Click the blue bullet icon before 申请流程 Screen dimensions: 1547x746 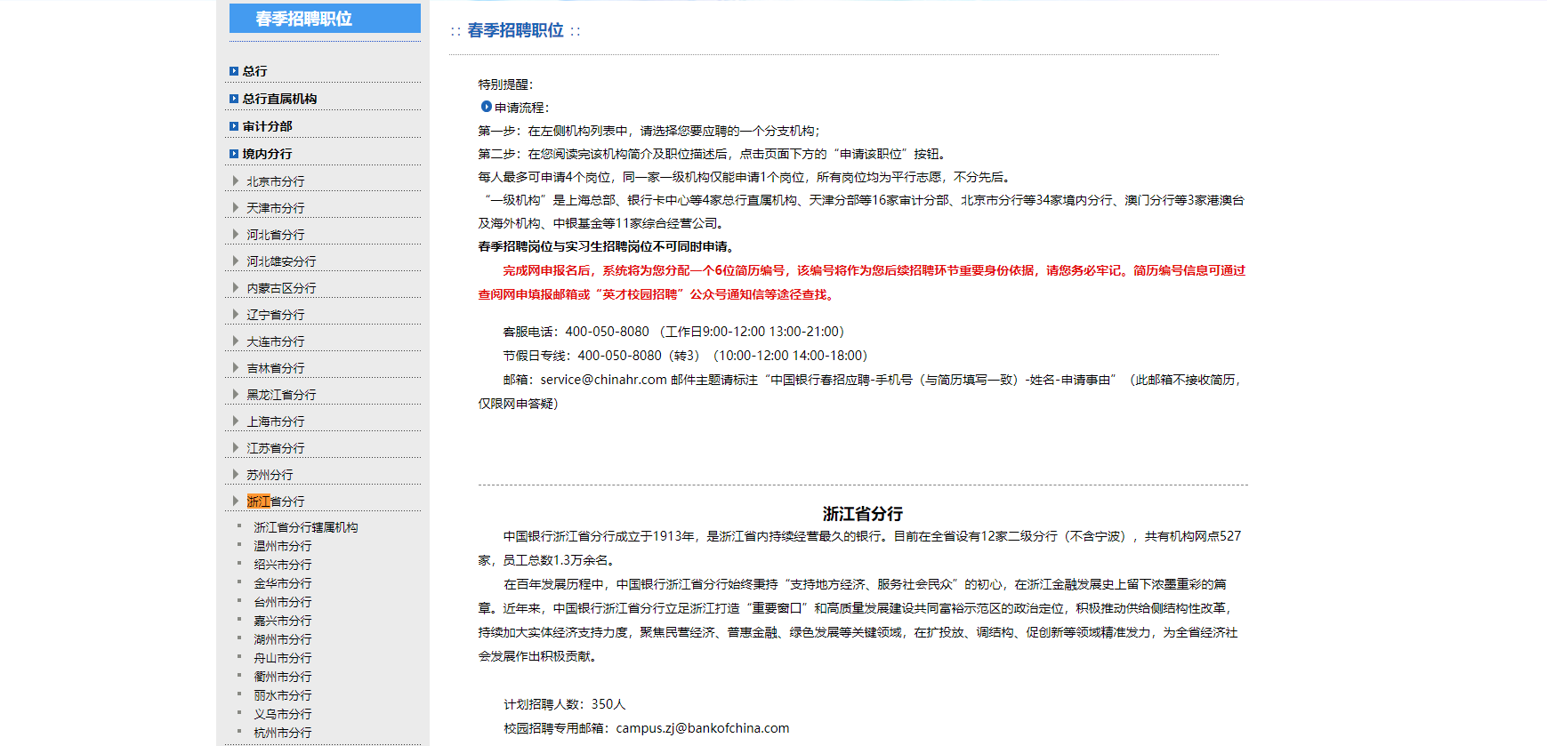click(x=487, y=107)
